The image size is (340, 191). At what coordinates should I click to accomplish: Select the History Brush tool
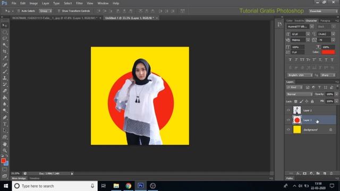5,84
